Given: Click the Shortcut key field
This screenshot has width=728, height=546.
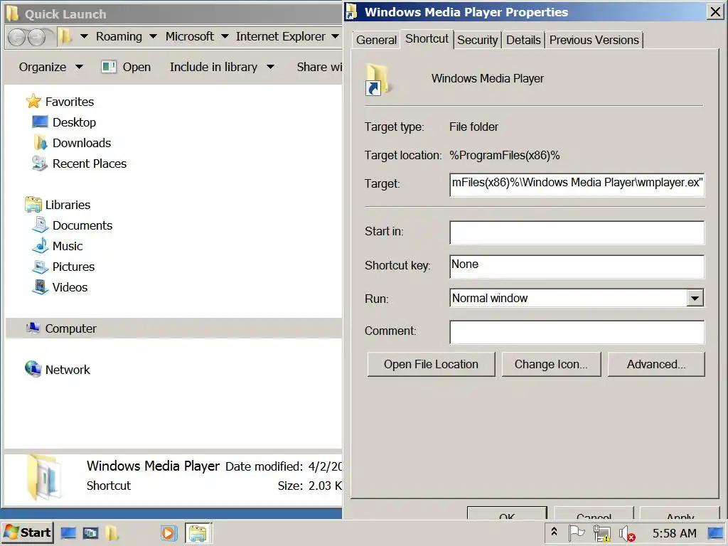Looking at the screenshot, I should (577, 266).
